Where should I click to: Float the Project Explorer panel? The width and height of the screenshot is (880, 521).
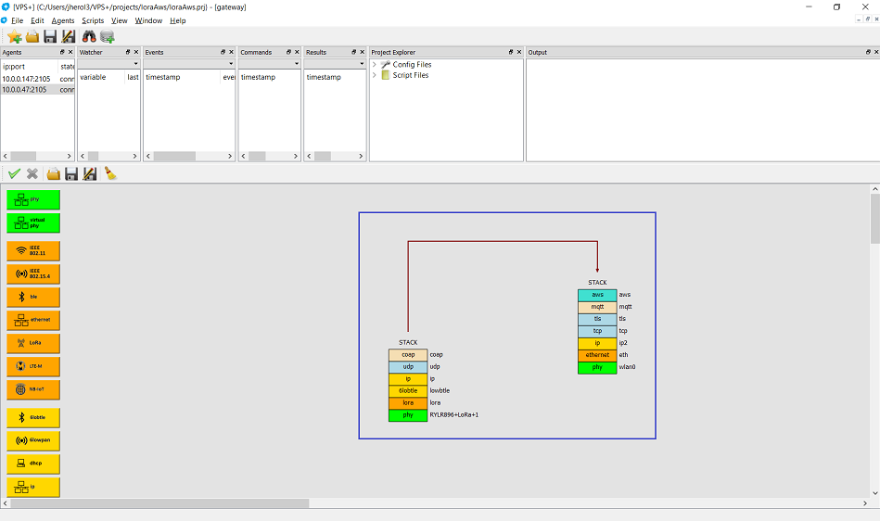pyautogui.click(x=509, y=52)
